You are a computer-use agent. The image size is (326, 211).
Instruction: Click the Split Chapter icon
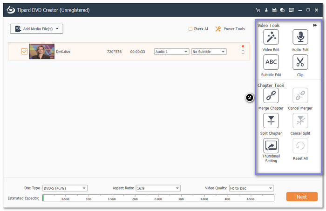271,120
